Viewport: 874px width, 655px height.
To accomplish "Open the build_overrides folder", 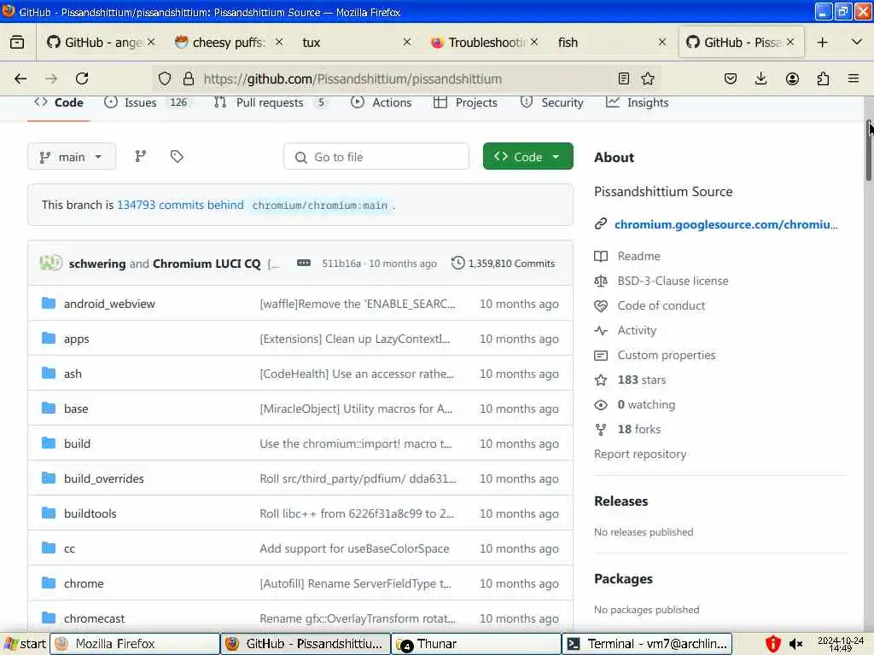I will [x=103, y=478].
